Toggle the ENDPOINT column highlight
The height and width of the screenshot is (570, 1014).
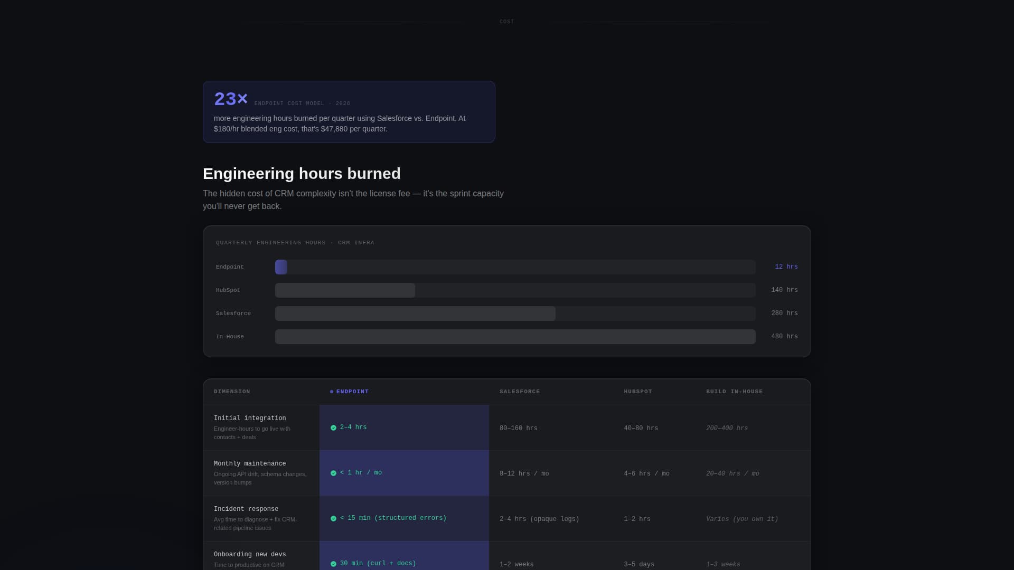351,392
